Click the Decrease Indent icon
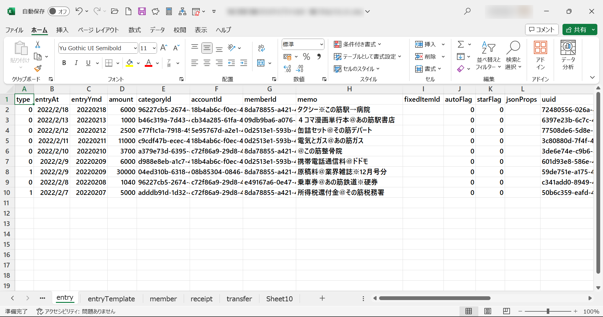 231,63
